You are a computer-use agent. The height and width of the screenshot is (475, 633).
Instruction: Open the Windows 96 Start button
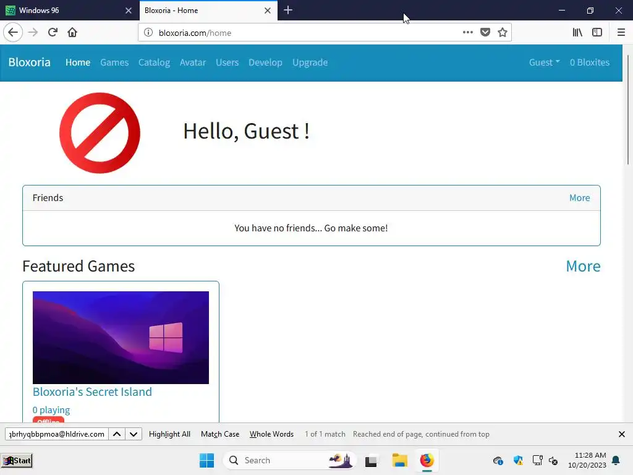pyautogui.click(x=17, y=460)
